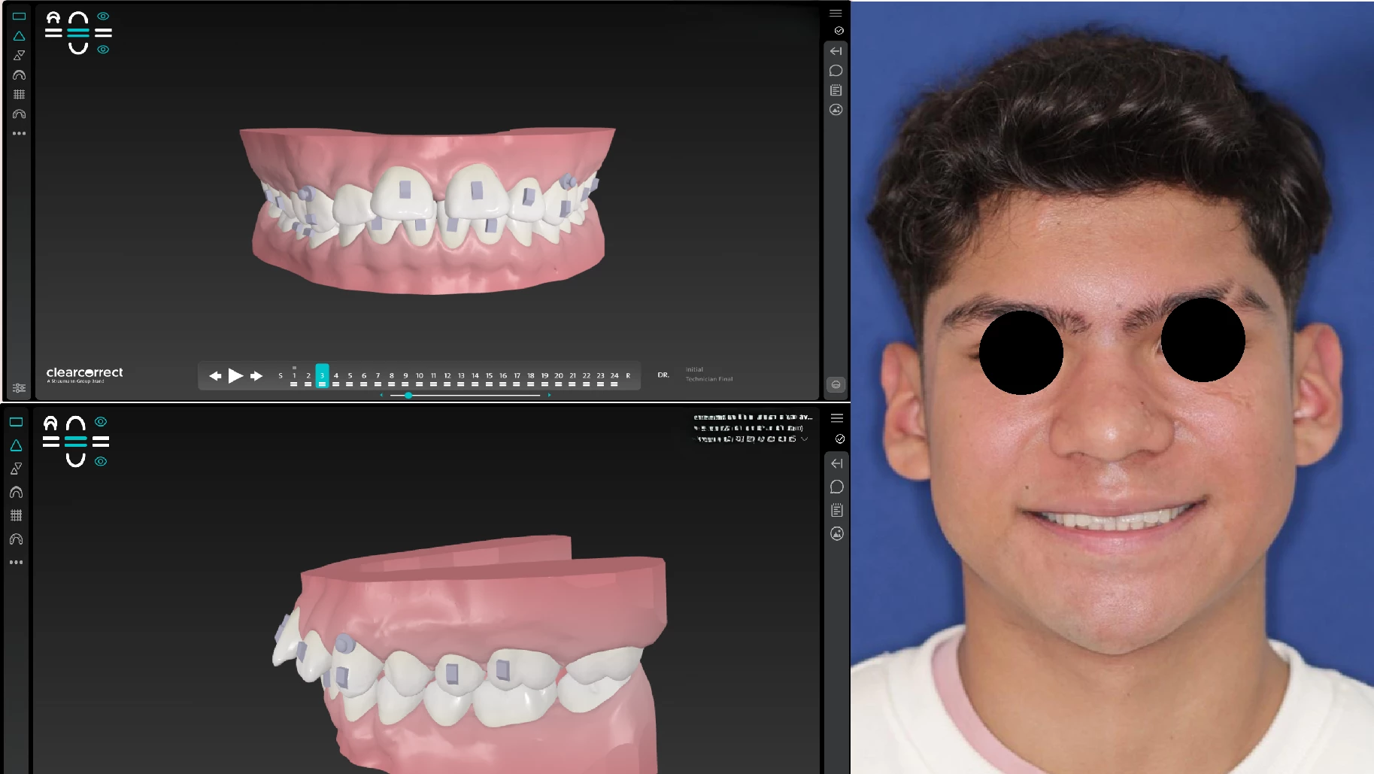Open the hamburger menu of the upper viewer
This screenshot has width=1374, height=774.
tap(836, 13)
